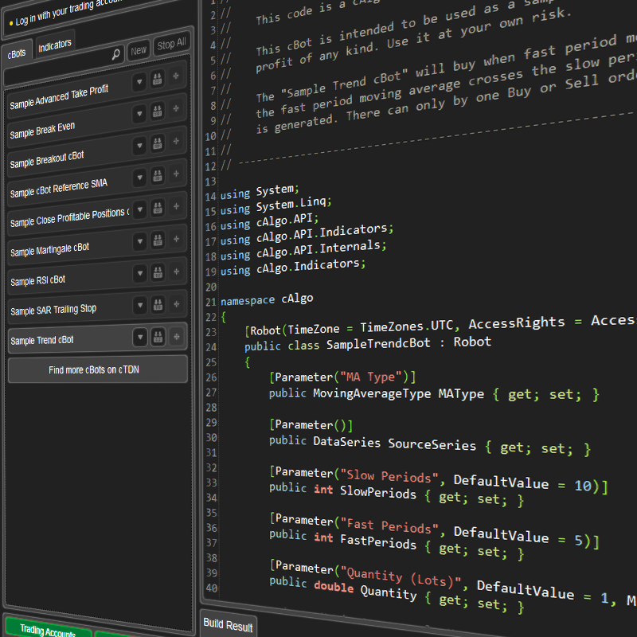
Task: Expand options arrow for Sample RSI cBot
Action: tap(139, 272)
